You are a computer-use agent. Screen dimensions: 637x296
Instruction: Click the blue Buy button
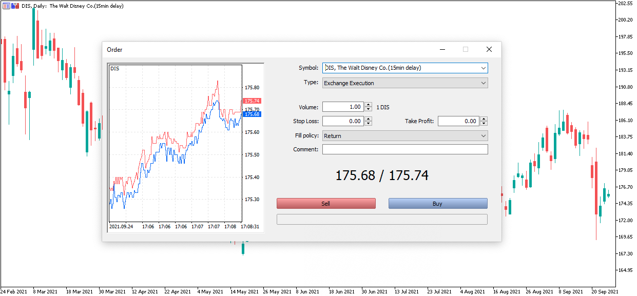438,204
